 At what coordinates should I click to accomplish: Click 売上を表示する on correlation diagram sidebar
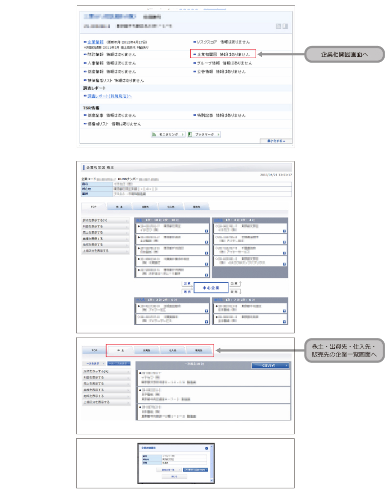[x=106, y=232]
